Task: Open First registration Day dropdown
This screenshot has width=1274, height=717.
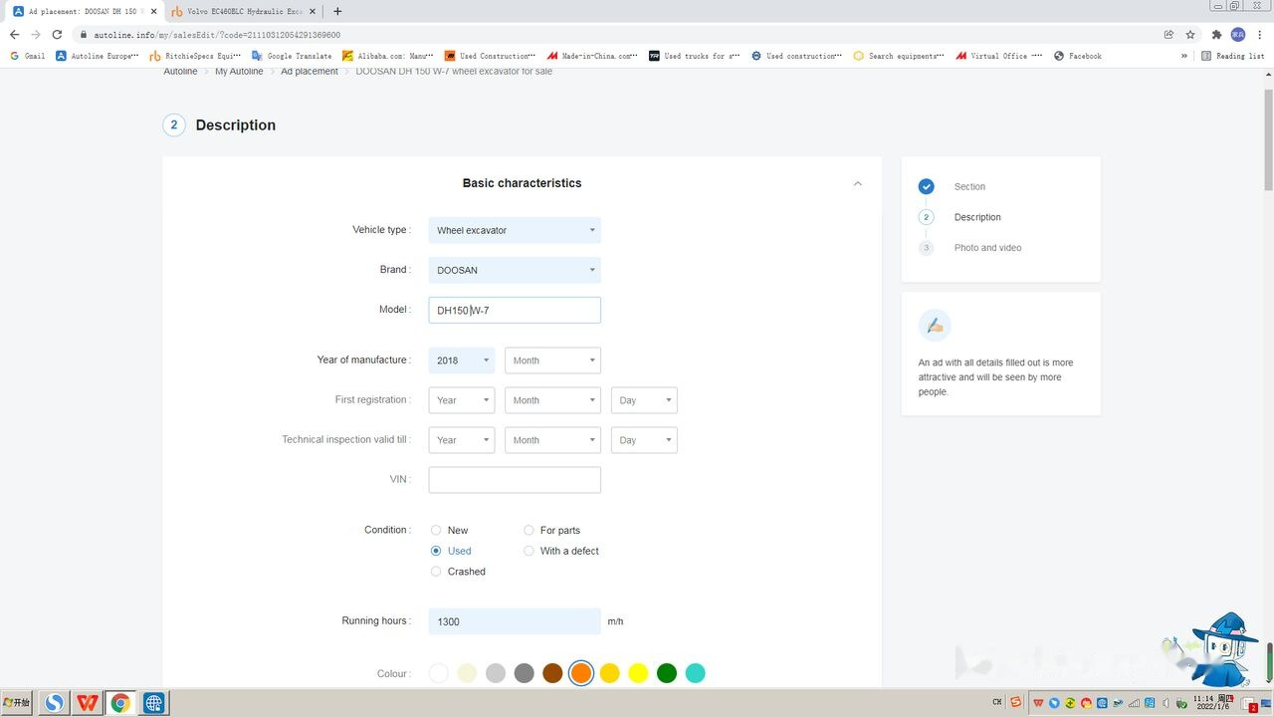Action: click(x=644, y=400)
